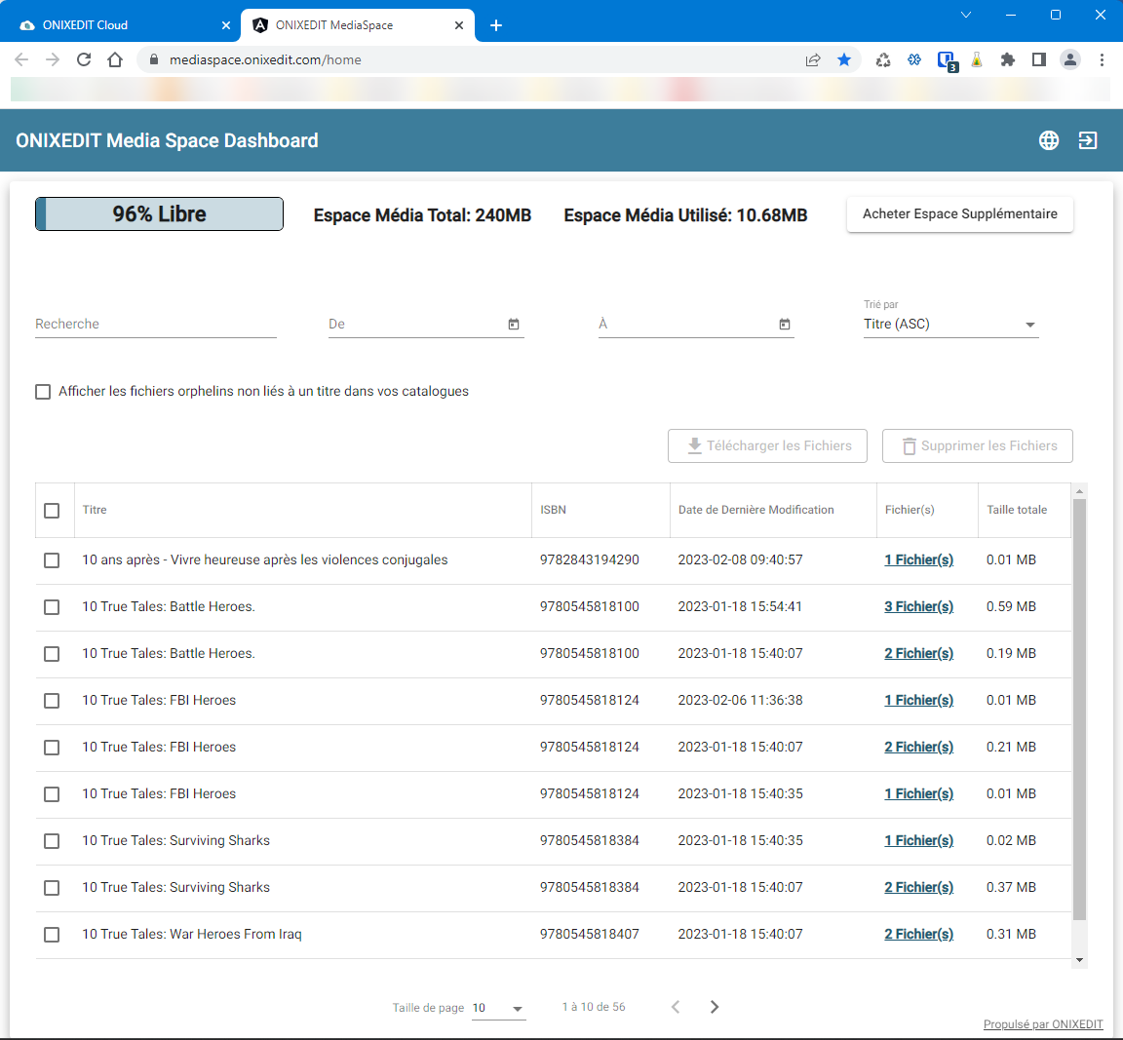Go back in browser history
The height and width of the screenshot is (1040, 1123).
(21, 59)
